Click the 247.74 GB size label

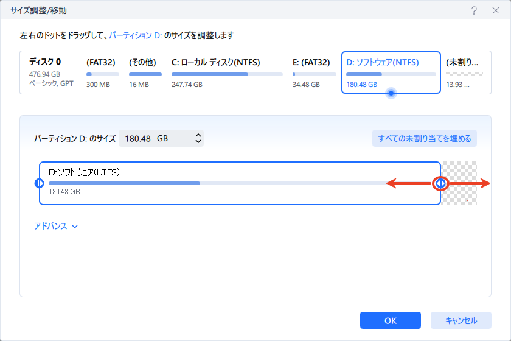pyautogui.click(x=187, y=85)
